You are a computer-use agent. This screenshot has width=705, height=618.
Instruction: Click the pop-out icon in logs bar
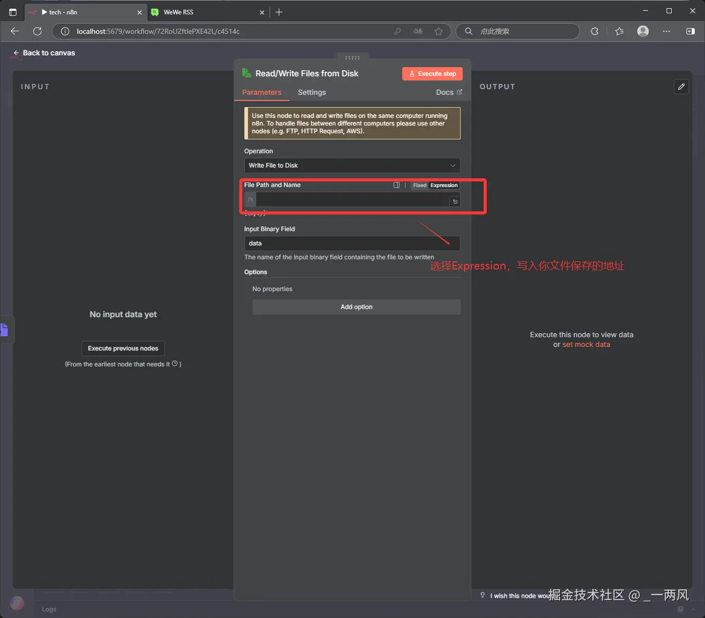[680, 609]
